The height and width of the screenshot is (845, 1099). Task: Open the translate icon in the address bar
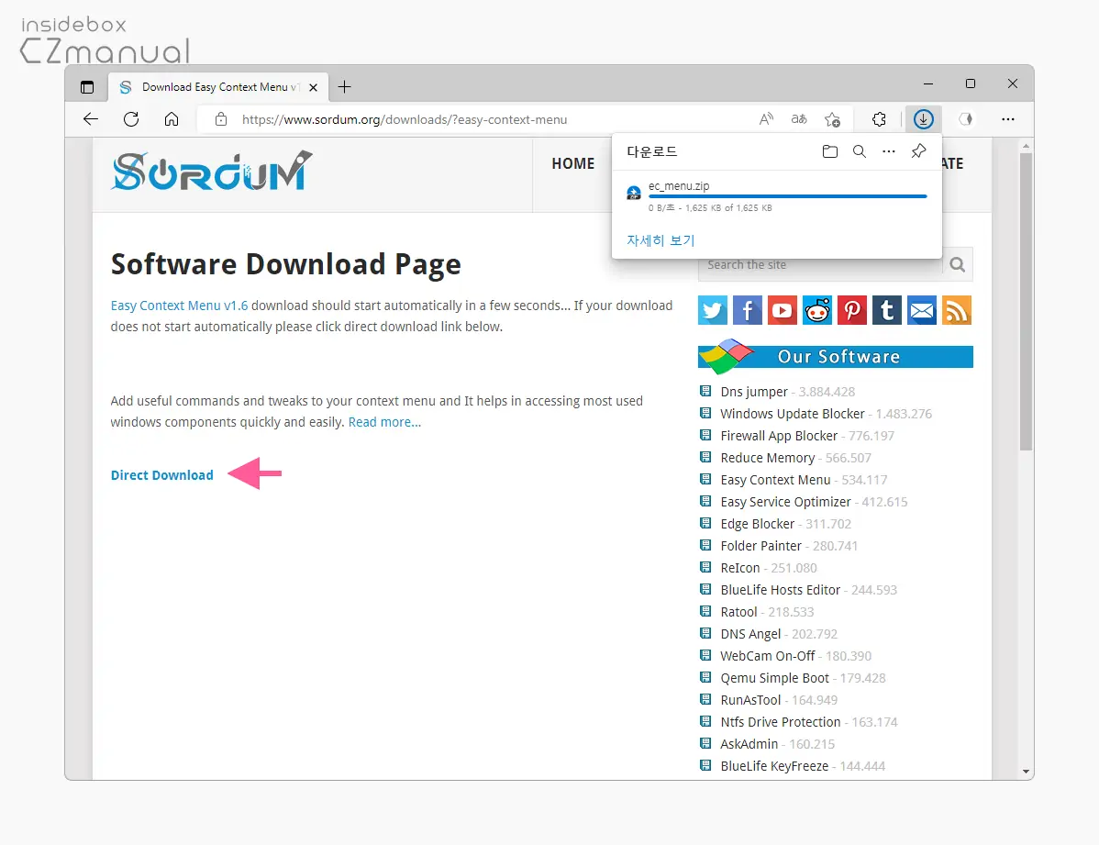pos(799,119)
